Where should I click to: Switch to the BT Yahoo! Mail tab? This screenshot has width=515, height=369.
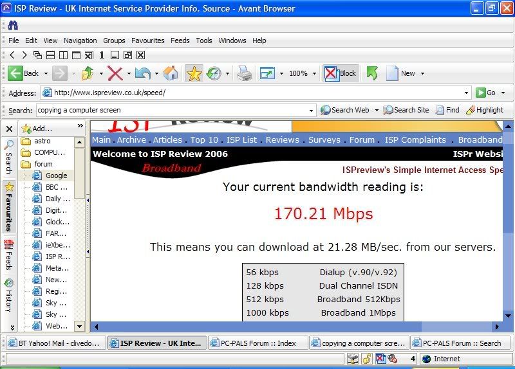pos(55,343)
